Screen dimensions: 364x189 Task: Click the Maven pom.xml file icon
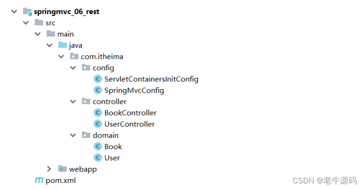[x=39, y=180]
